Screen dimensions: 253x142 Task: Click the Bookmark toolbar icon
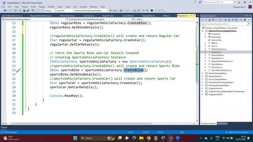(152, 11)
